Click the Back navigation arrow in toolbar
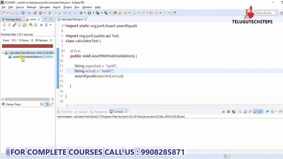The height and width of the screenshot is (159, 283). click(x=156, y=13)
